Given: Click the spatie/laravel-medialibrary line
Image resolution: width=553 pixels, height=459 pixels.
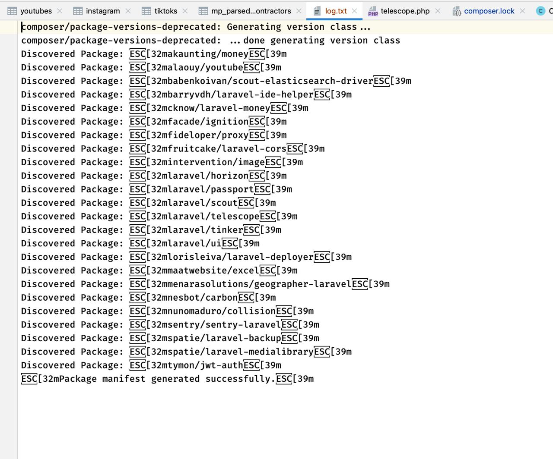Looking at the screenshot, I should (186, 352).
